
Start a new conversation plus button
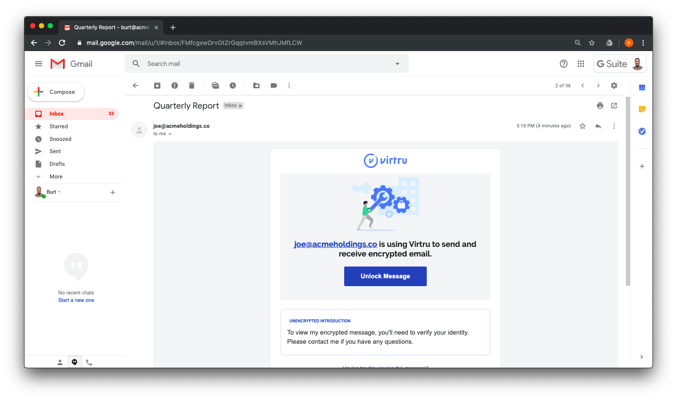pos(113,192)
